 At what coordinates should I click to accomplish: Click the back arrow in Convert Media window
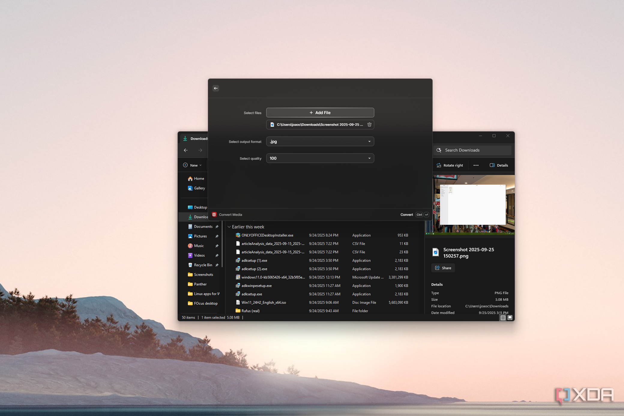[x=216, y=88]
